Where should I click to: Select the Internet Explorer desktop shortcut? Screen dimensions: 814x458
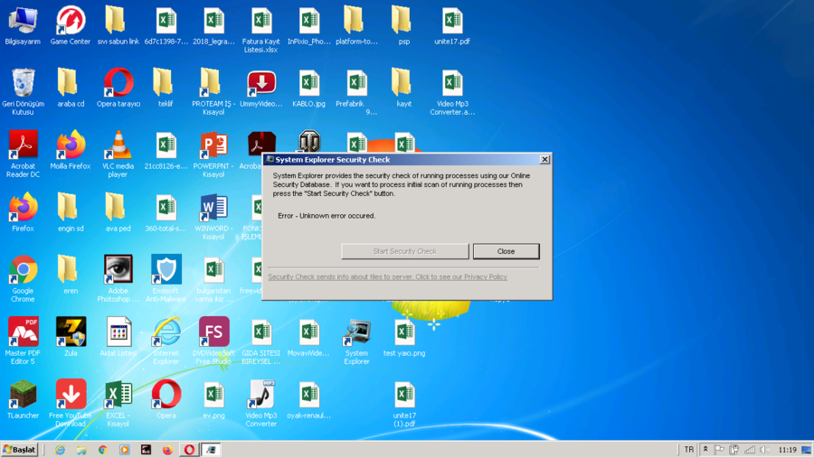(166, 341)
